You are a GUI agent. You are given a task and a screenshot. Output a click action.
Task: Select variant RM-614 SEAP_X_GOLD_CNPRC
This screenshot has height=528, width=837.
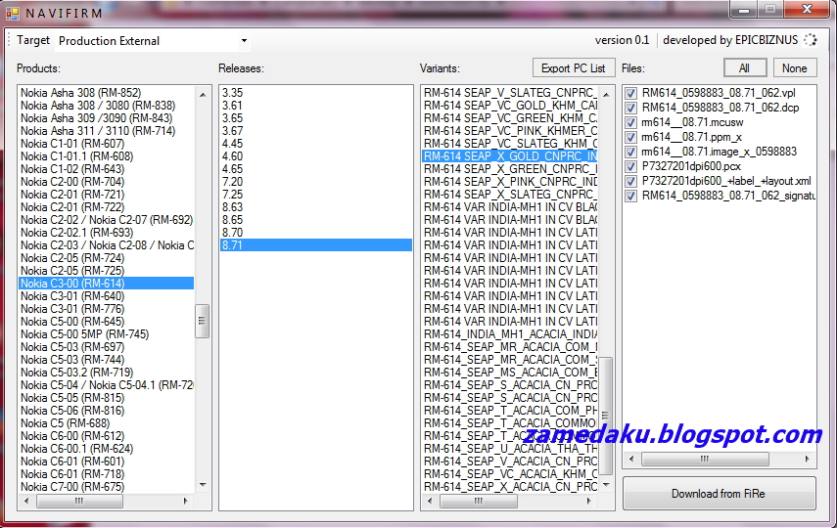tap(510, 156)
